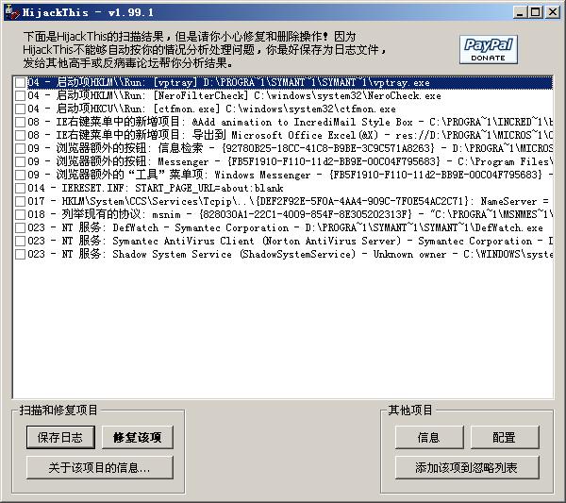Tick the 信息检索 O9 browser button checkbox

(x=20, y=148)
